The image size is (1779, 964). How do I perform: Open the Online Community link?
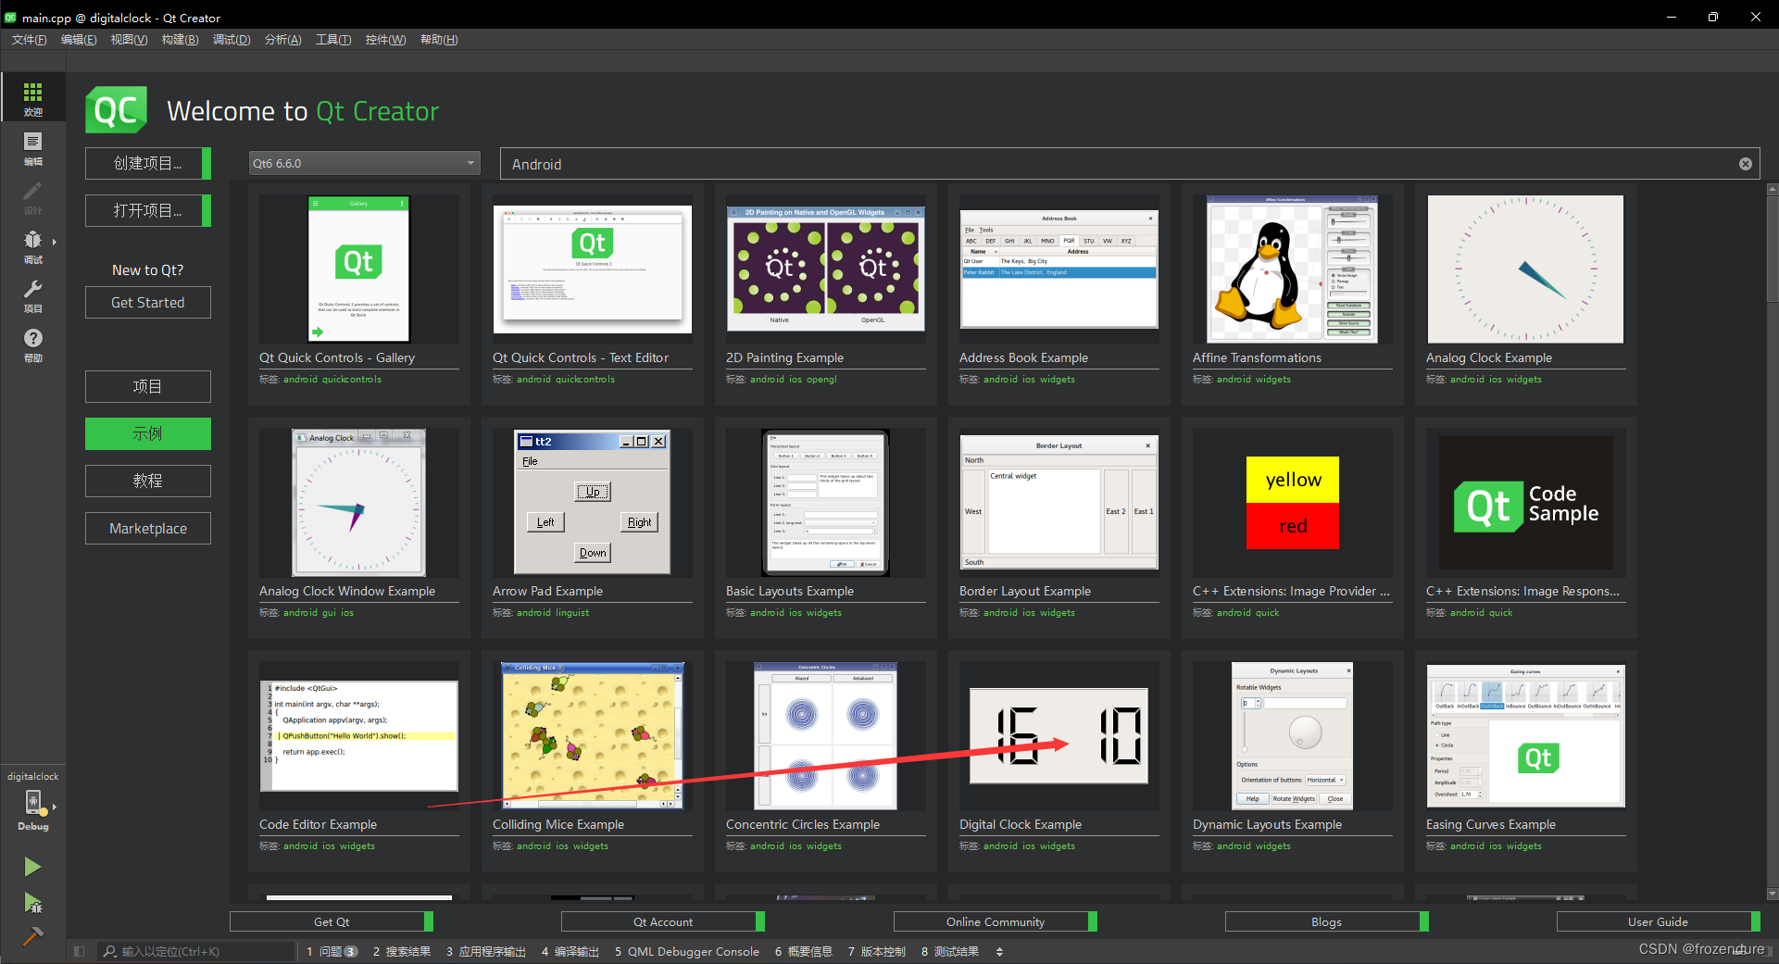click(x=996, y=921)
